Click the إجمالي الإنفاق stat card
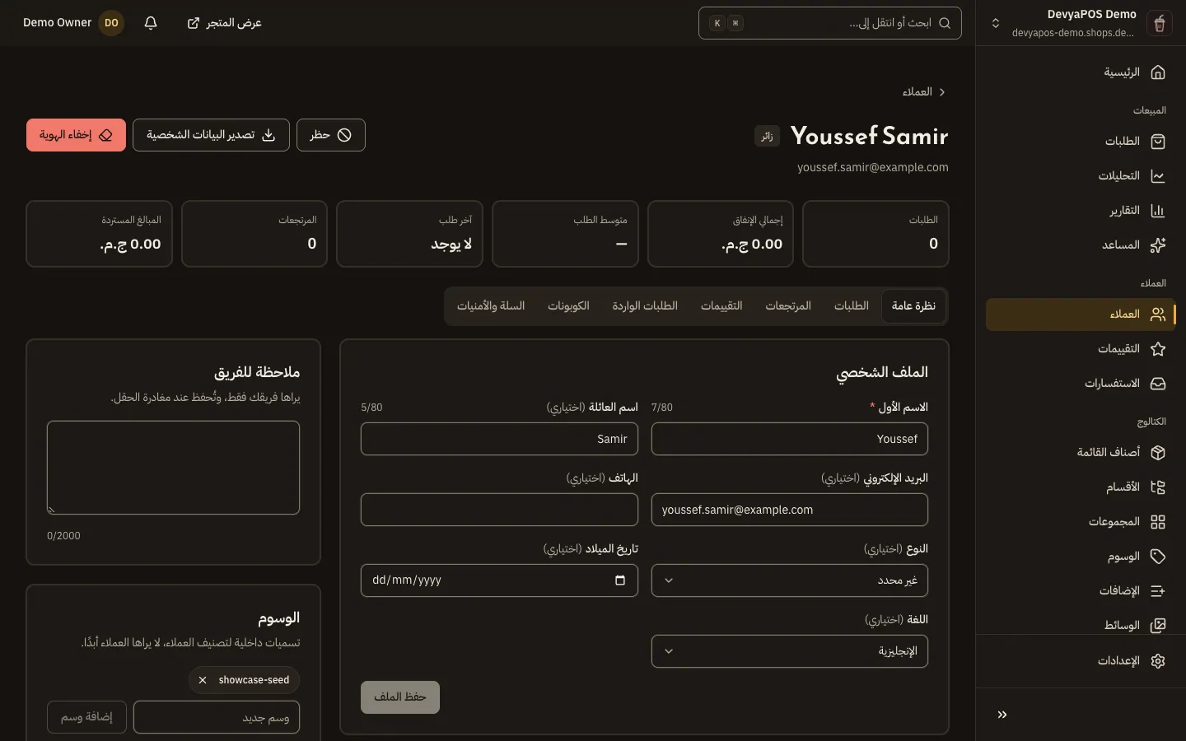The width and height of the screenshot is (1186, 741). [x=721, y=234]
